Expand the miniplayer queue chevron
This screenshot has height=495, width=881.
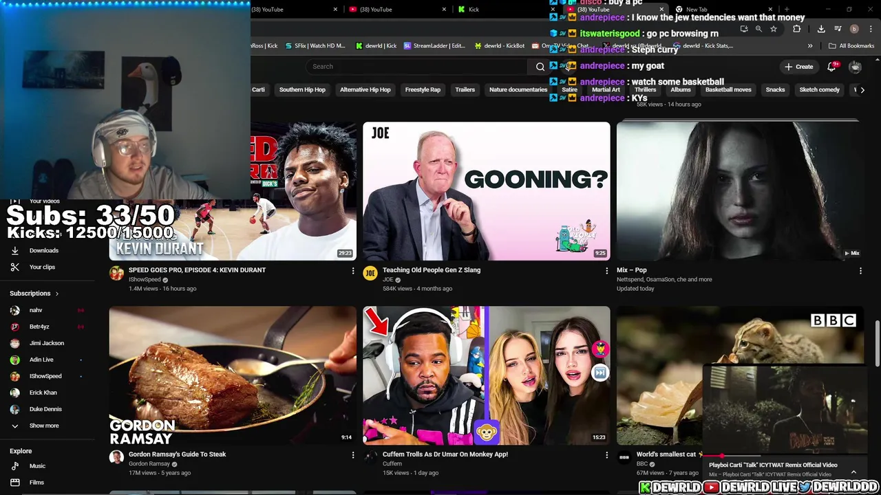pos(853,472)
